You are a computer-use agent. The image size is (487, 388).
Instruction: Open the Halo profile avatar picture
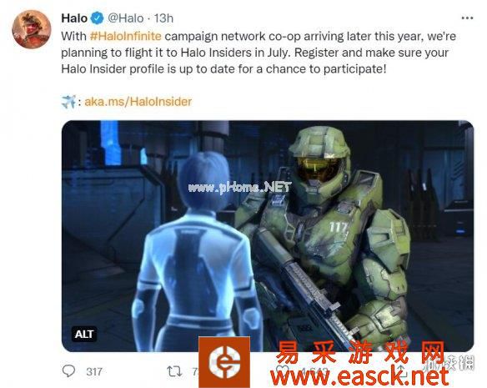pyautogui.click(x=32, y=29)
